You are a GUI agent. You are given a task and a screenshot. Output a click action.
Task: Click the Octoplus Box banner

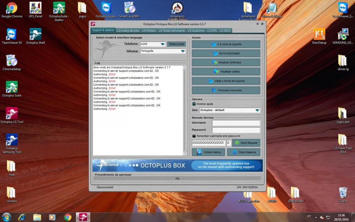click(x=177, y=166)
